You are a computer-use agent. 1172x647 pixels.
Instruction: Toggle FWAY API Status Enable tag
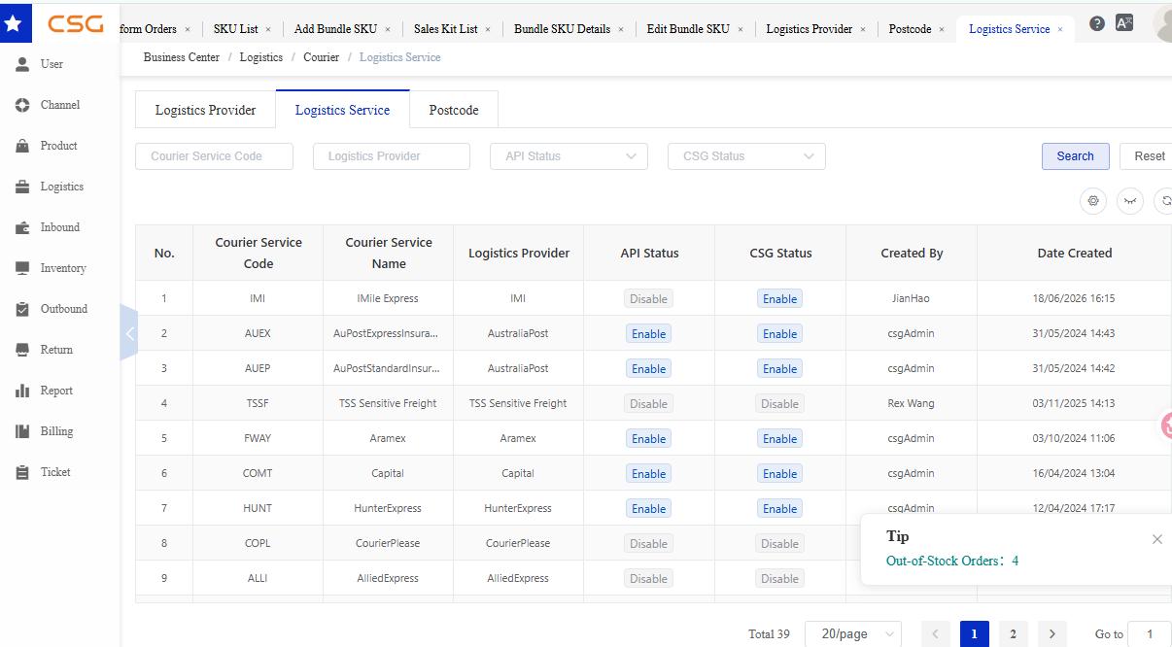click(x=648, y=439)
